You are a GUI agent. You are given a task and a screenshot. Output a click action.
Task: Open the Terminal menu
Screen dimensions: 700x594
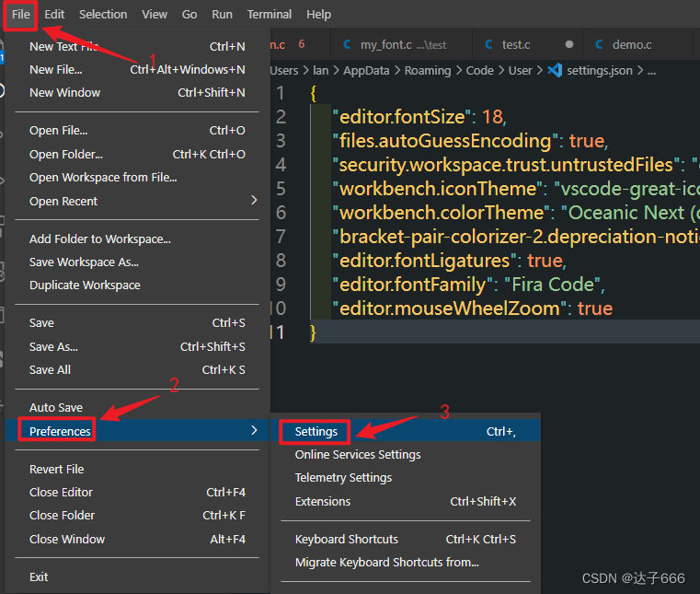(x=270, y=15)
